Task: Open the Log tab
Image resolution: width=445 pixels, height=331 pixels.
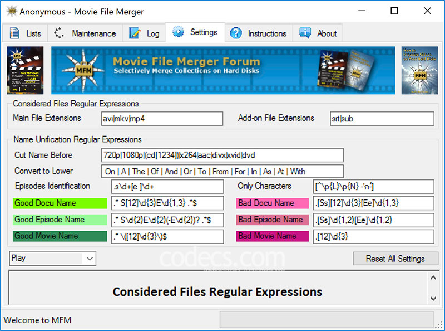Action: tap(144, 33)
